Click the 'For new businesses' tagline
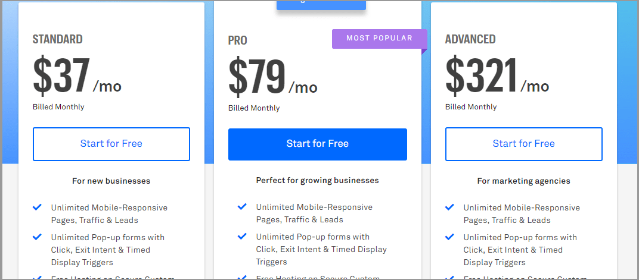 click(111, 181)
